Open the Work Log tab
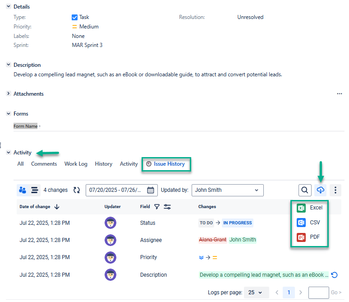Screen dimensions: 349x302 click(x=76, y=164)
